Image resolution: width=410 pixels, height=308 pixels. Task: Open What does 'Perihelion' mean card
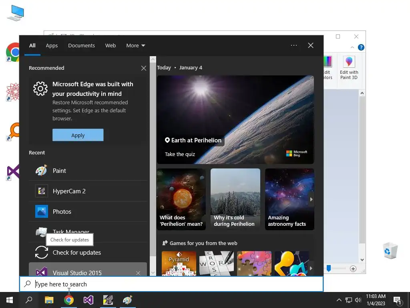181,199
